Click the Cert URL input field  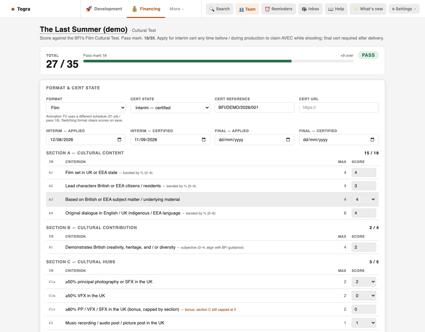[x=339, y=107]
